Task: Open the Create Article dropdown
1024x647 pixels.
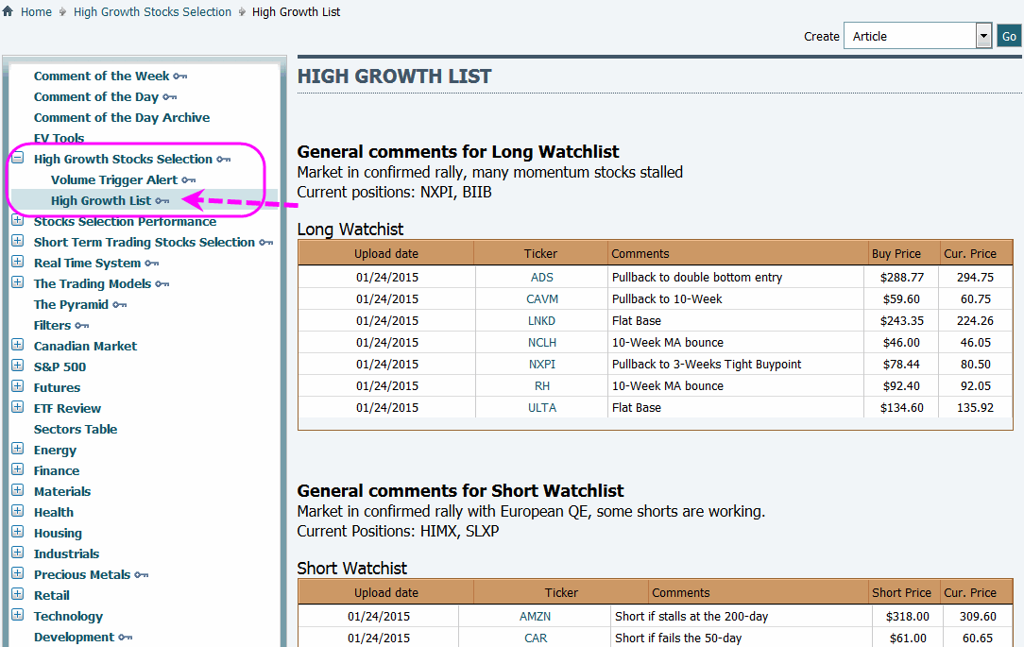Action: 982,36
